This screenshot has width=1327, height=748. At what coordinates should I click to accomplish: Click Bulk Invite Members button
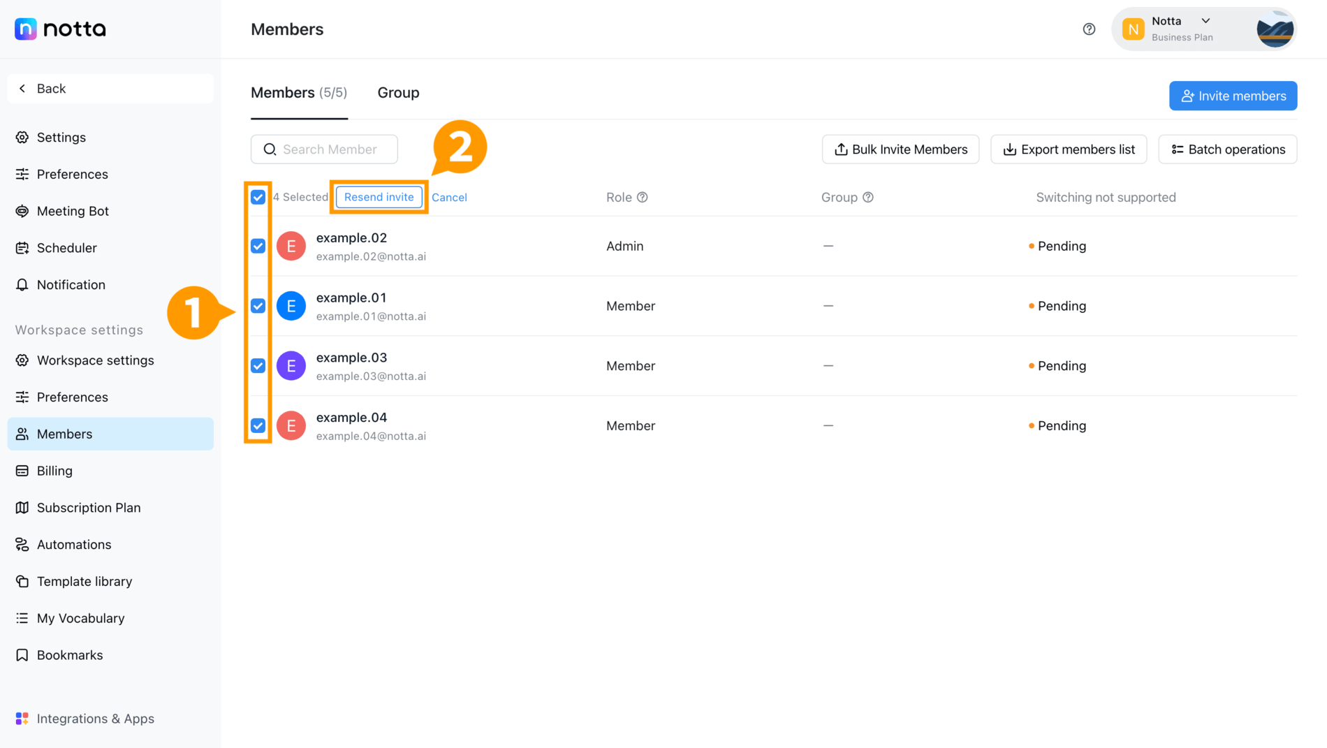click(x=900, y=149)
